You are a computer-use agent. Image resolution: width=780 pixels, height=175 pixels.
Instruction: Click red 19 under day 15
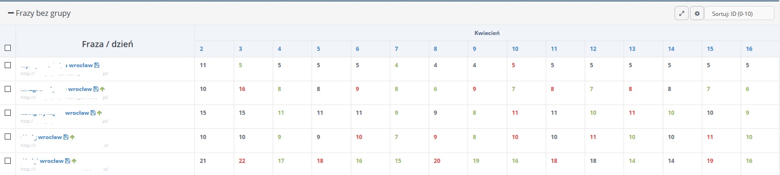710,161
